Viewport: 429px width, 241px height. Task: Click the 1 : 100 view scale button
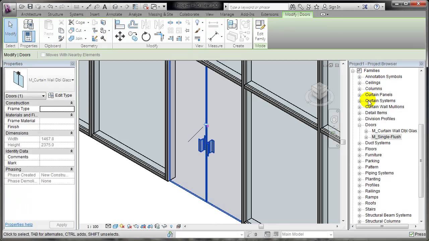tap(93, 227)
